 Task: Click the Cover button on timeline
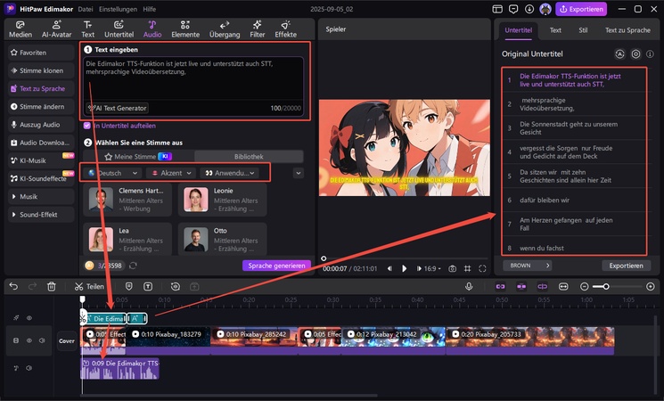[x=67, y=340]
